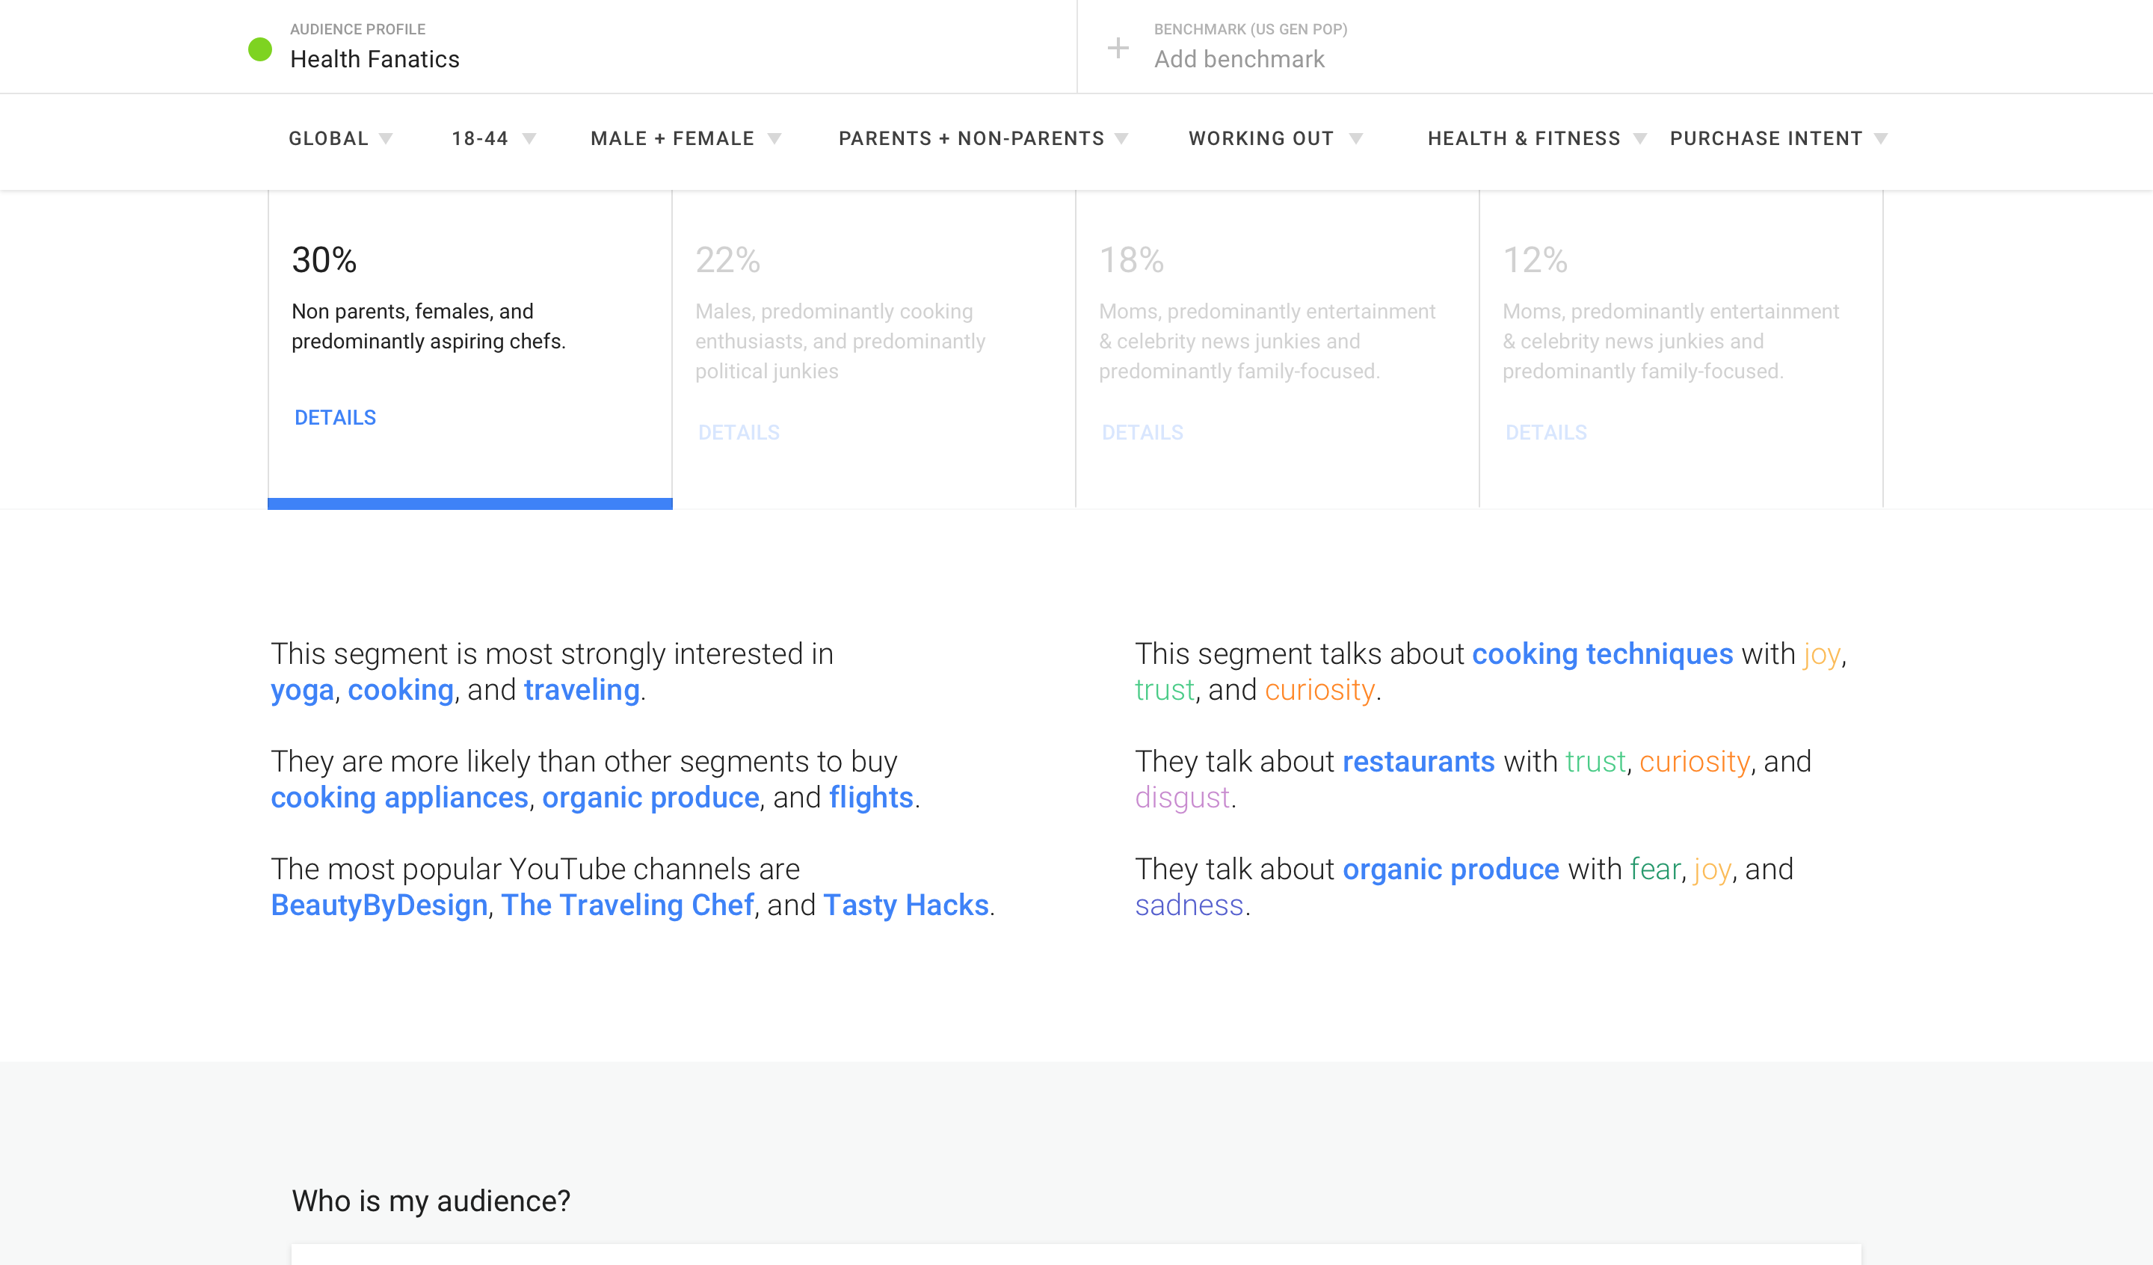Image resolution: width=2153 pixels, height=1265 pixels.
Task: Click curiosity in the cooking techniques sentence
Action: [1319, 691]
